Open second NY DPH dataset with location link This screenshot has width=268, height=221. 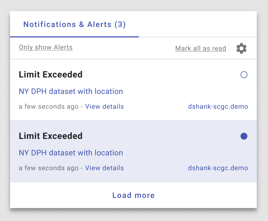coord(71,153)
